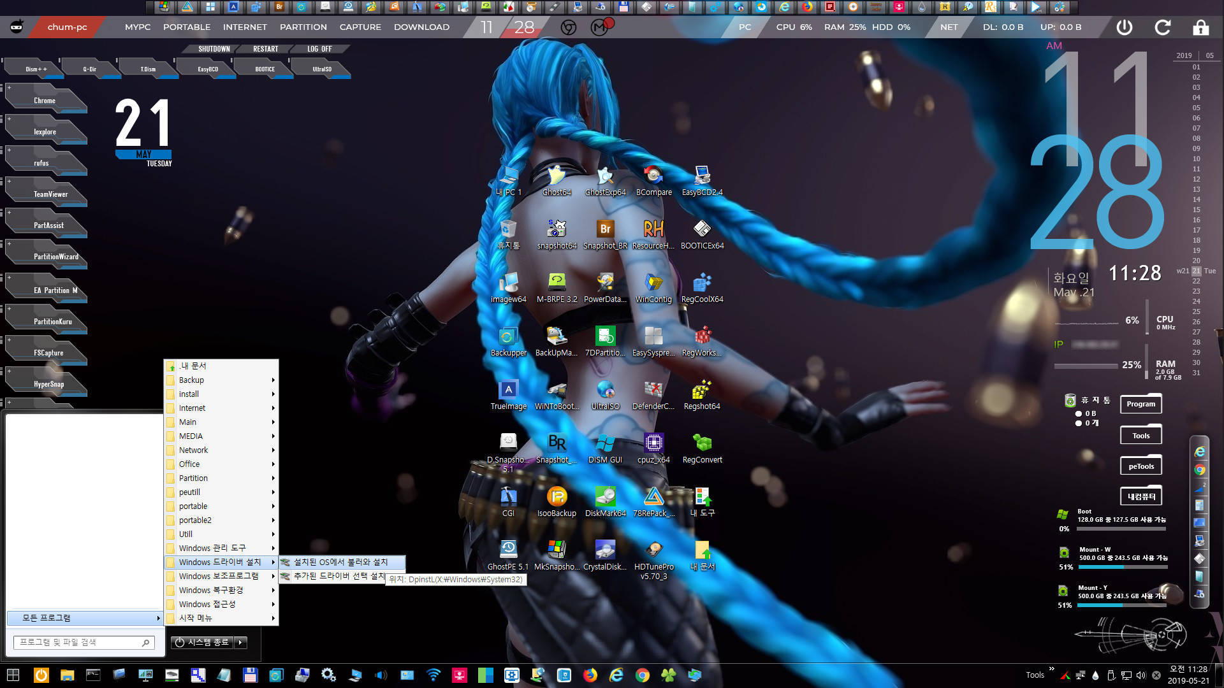Click the LOG OFF button

319,49
